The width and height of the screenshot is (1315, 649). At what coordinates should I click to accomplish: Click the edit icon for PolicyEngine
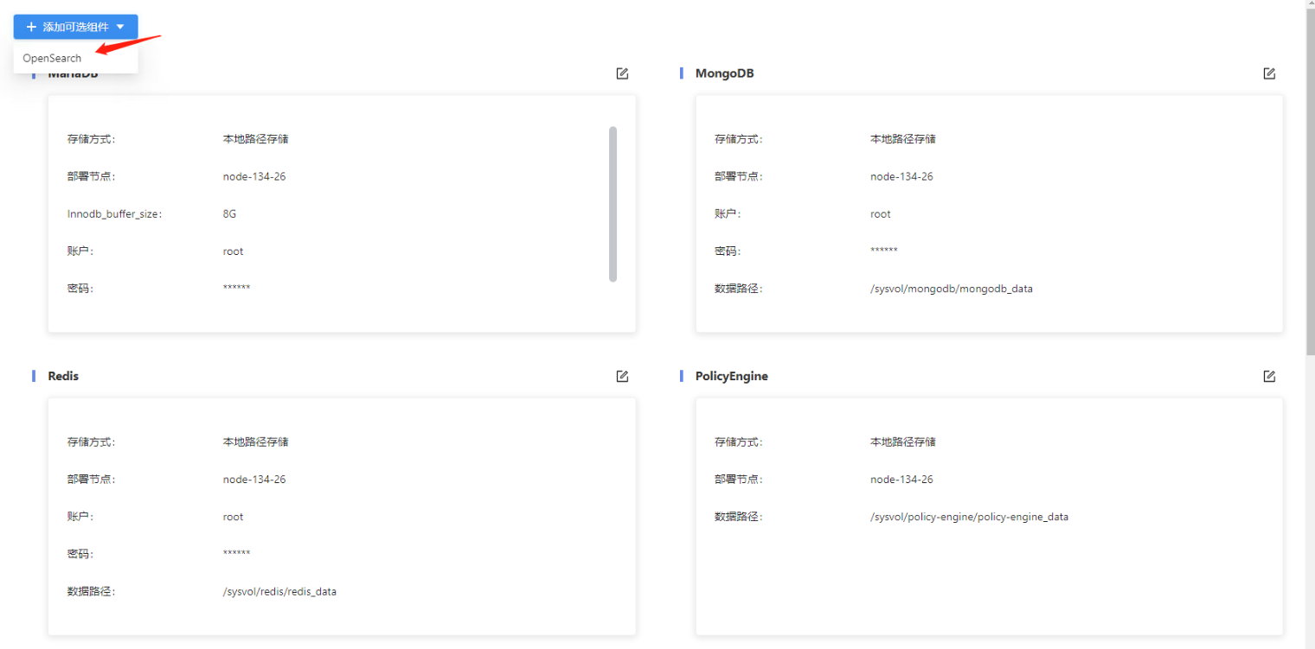pyautogui.click(x=1269, y=376)
